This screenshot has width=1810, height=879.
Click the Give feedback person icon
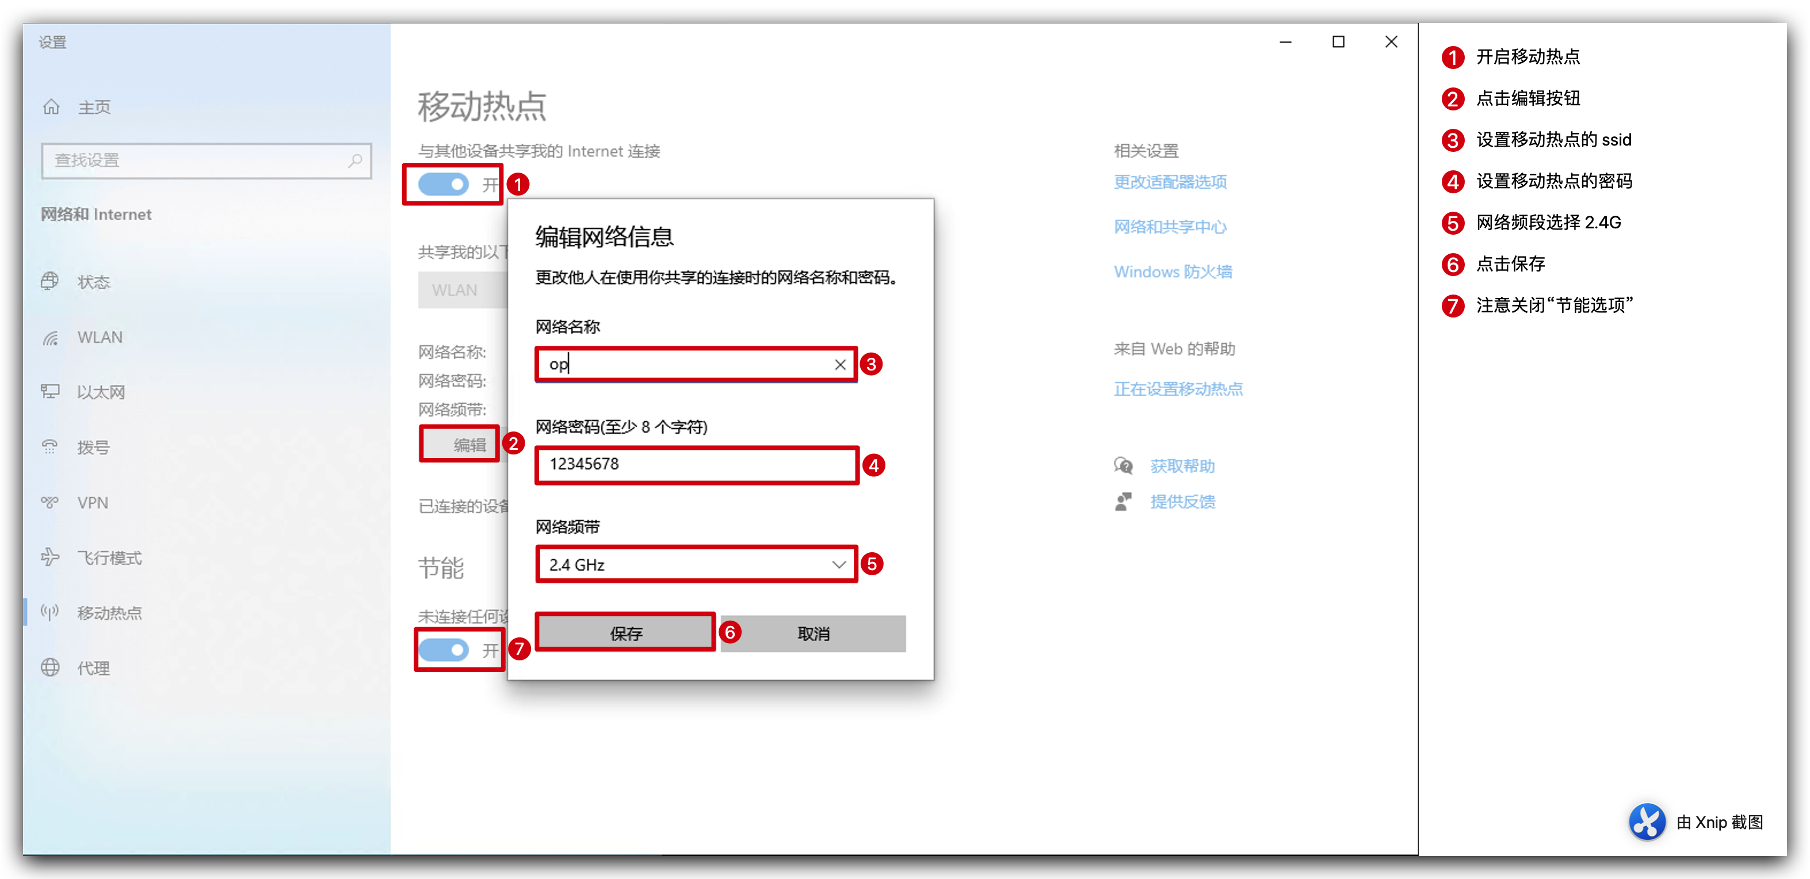pyautogui.click(x=1124, y=502)
